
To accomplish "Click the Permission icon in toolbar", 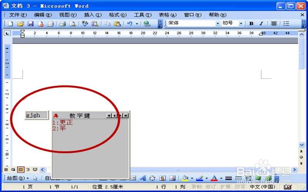I will tap(40, 24).
